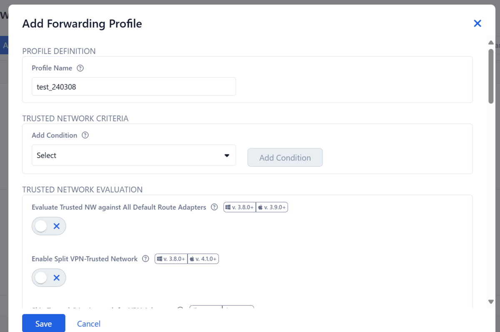
Task: Toggle Evaluate Trusted NW against All Default Route Adapters
Action: tap(49, 226)
